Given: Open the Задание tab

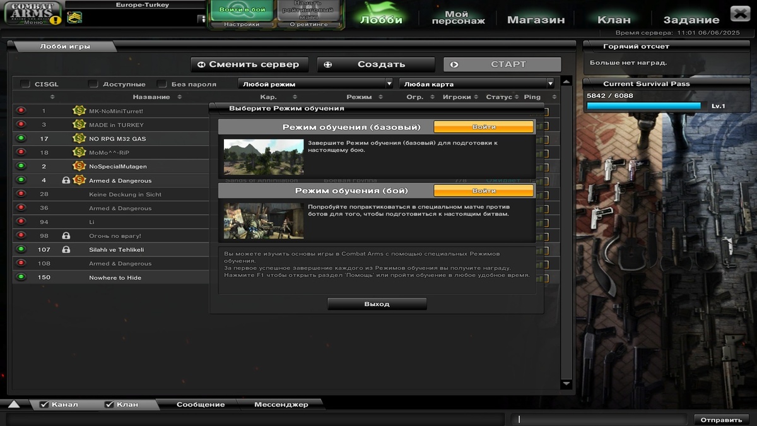Looking at the screenshot, I should tap(691, 20).
